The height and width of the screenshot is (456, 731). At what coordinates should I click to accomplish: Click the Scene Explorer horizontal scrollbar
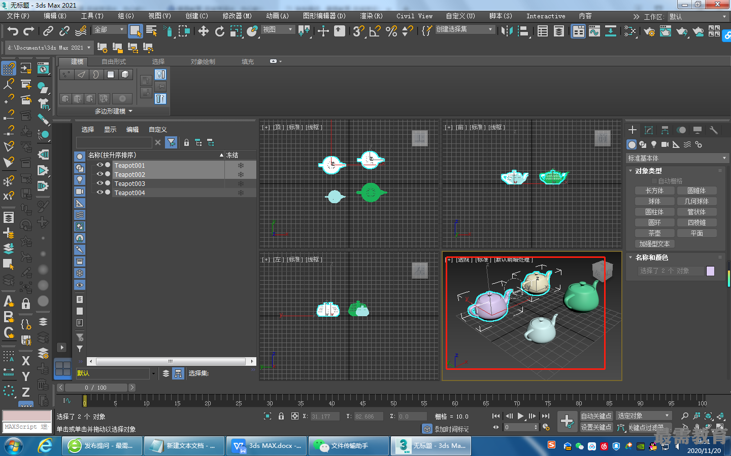click(171, 361)
